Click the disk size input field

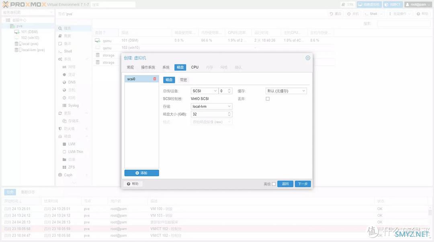coord(209,114)
